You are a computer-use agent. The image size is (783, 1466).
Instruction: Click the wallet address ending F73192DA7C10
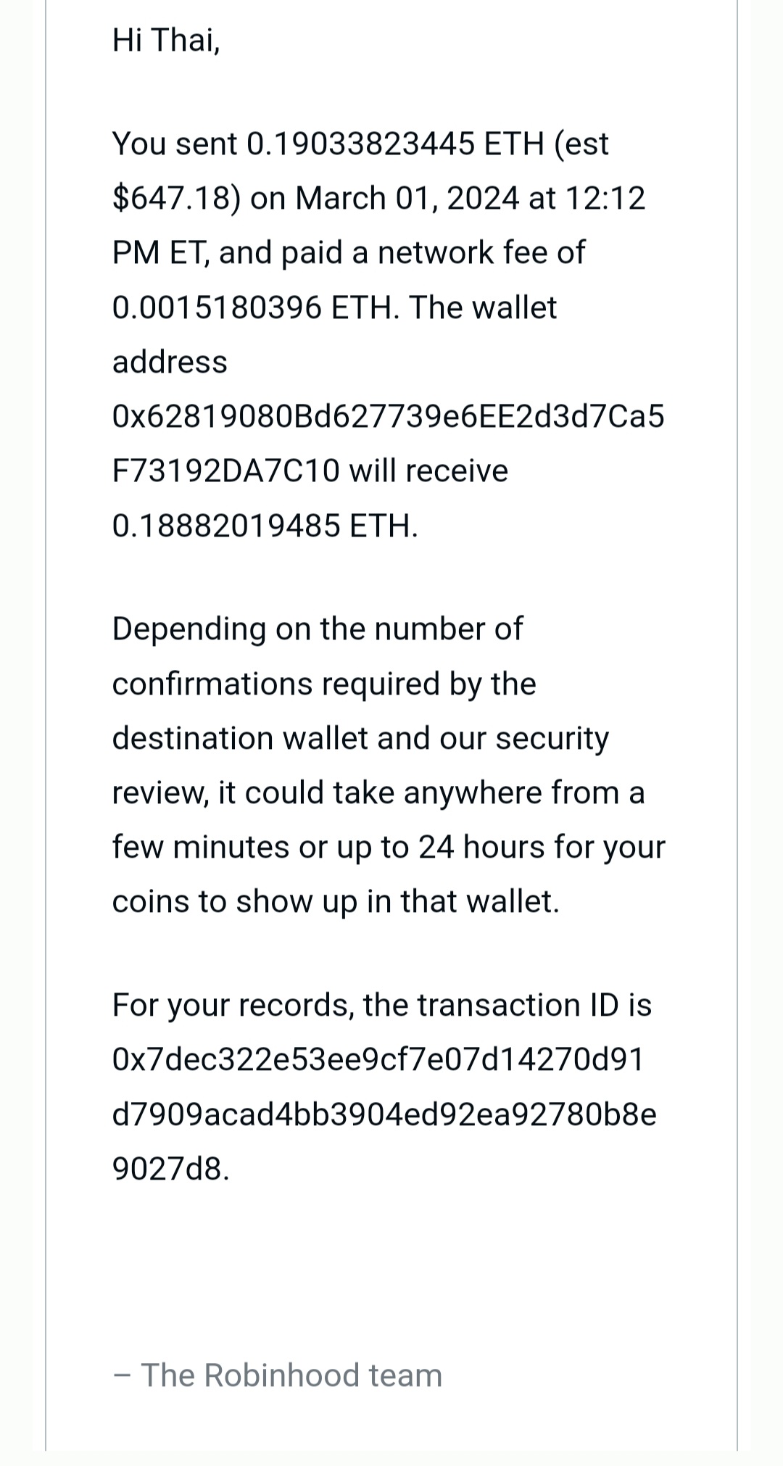(x=225, y=471)
